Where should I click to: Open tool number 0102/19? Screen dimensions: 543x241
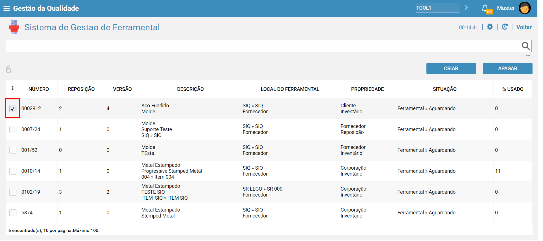pyautogui.click(x=31, y=192)
